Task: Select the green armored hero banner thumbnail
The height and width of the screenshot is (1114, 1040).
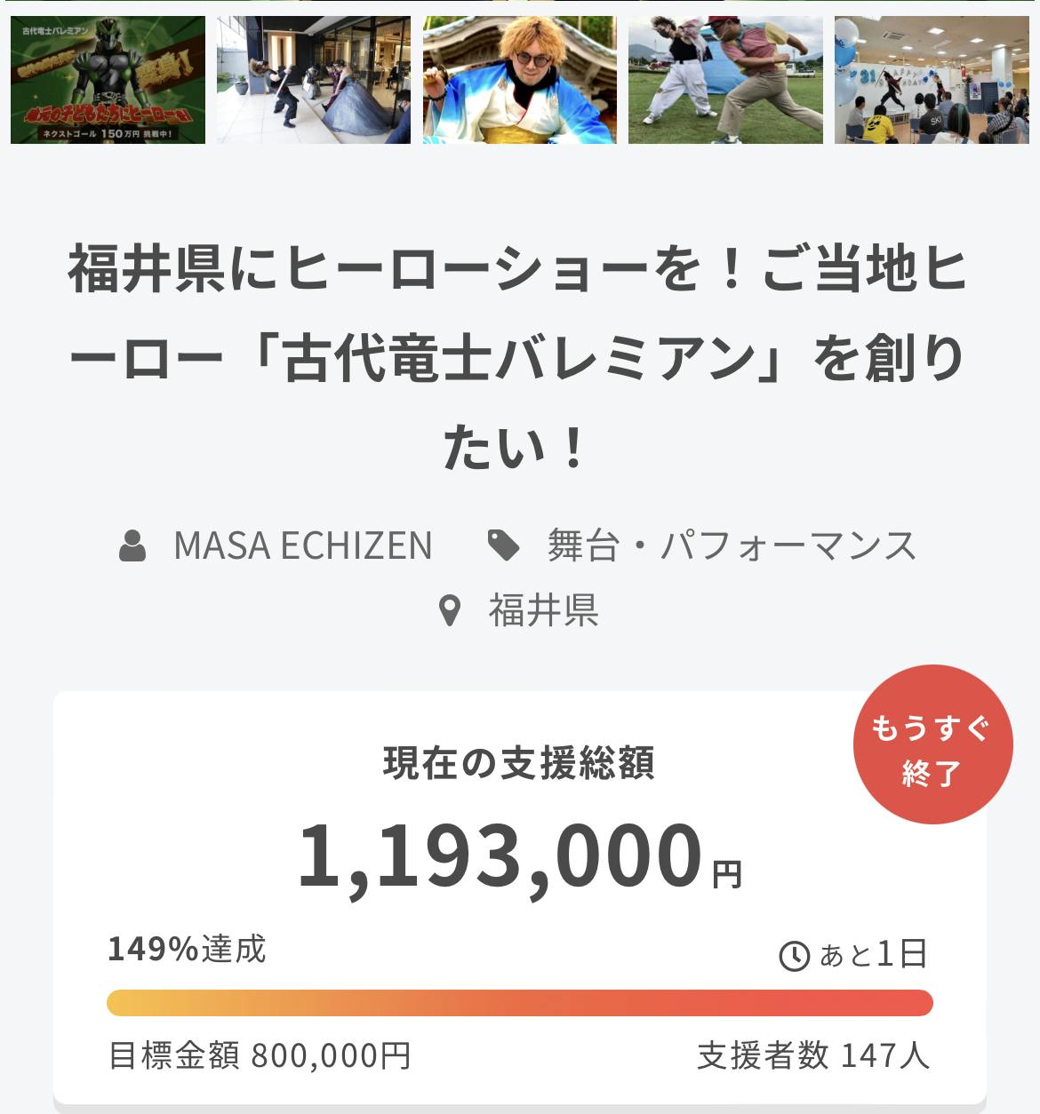Action: coord(108,79)
